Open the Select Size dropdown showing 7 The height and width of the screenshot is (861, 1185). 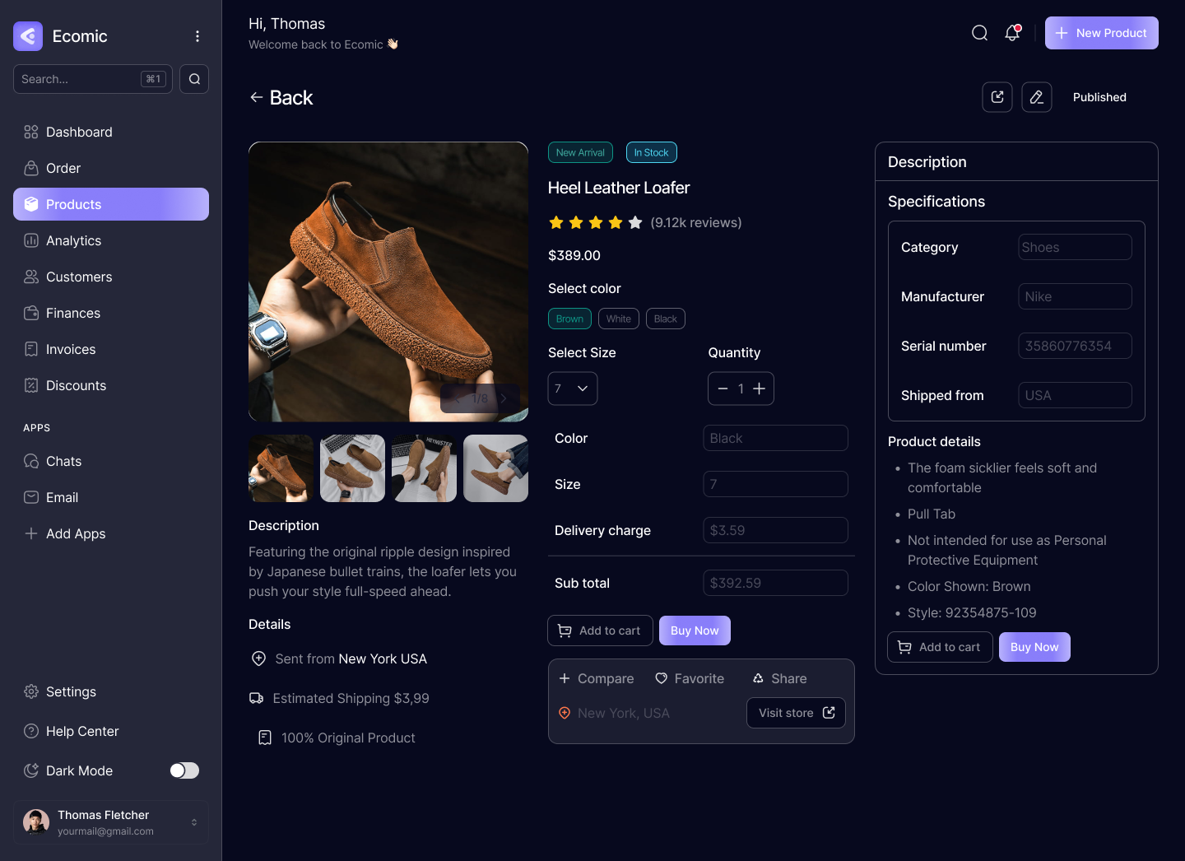pyautogui.click(x=572, y=388)
